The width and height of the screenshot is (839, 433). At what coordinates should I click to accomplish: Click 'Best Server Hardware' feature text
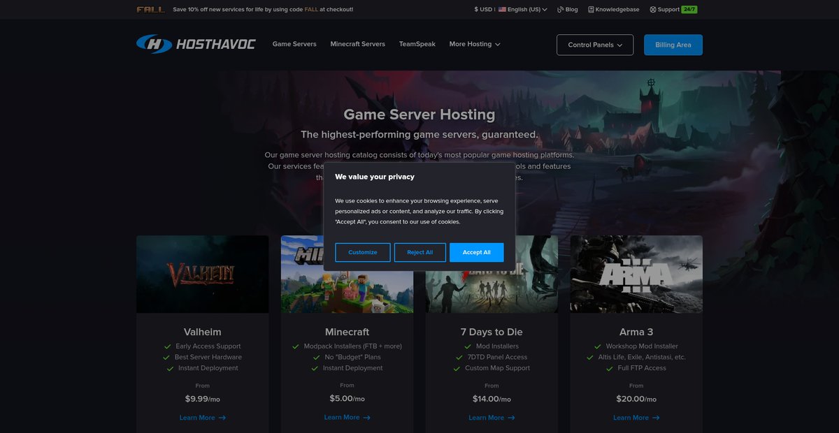pyautogui.click(x=208, y=357)
